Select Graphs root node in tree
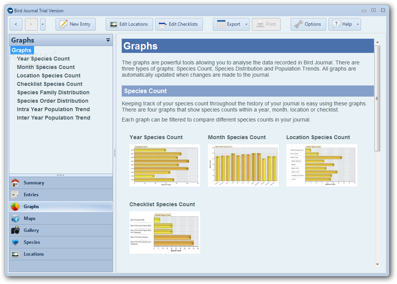Screen dimensions: 397x284 coord(22,50)
